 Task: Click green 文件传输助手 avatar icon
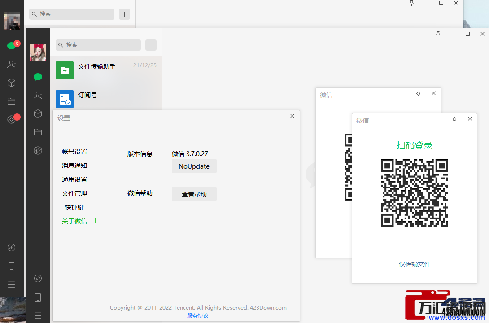(65, 70)
